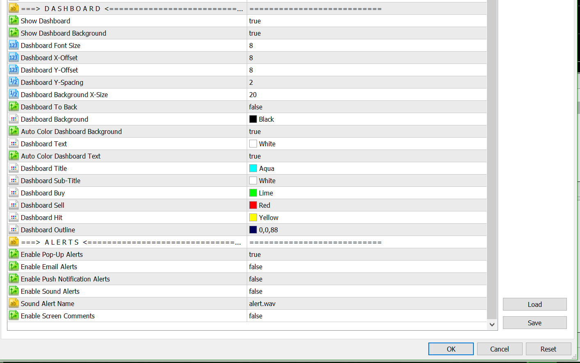The width and height of the screenshot is (580, 363).
Task: Click the icon beside Enable Push Notification Alerts
Action: pyautogui.click(x=14, y=279)
